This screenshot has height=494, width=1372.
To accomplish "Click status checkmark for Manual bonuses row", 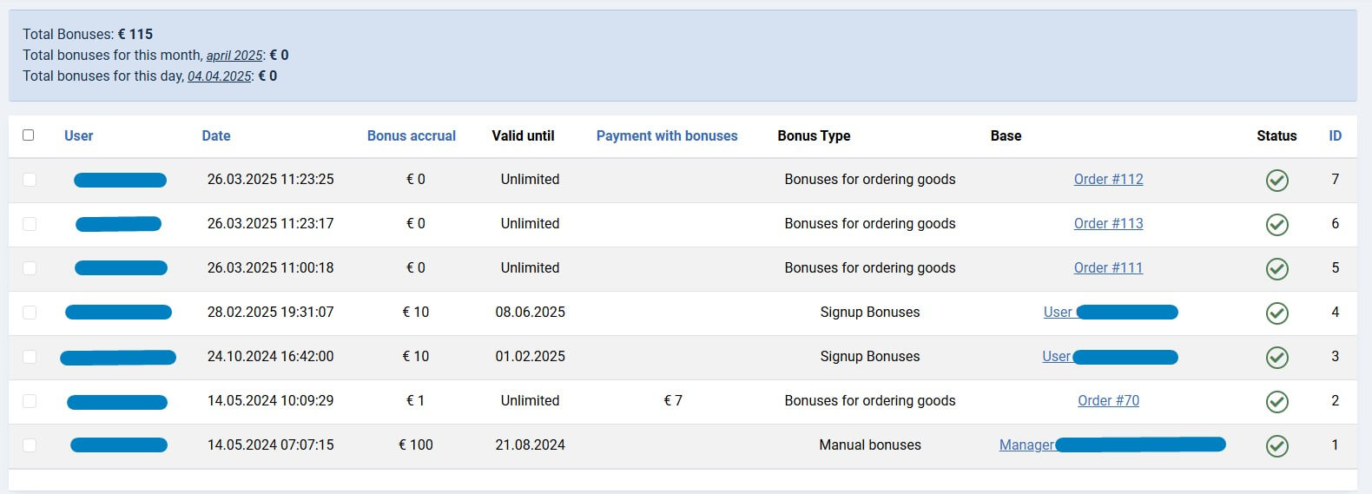I will 1276,446.
